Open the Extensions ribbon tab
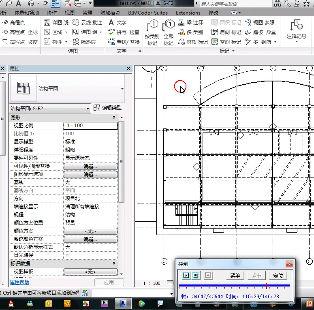 188,13
